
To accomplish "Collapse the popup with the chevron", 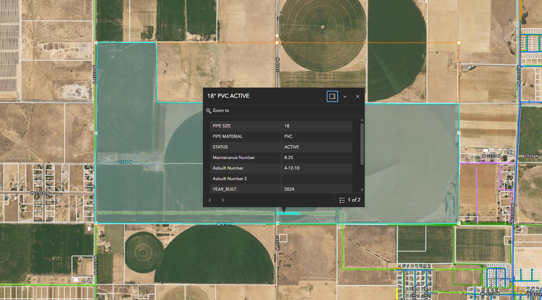I will (x=345, y=96).
